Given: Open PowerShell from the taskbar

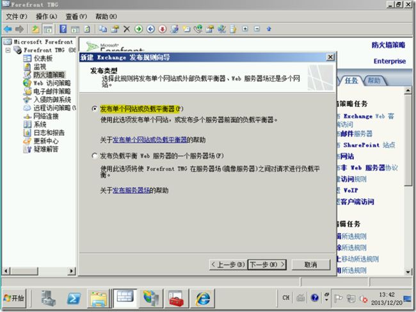Looking at the screenshot, I should pyautogui.click(x=74, y=298).
